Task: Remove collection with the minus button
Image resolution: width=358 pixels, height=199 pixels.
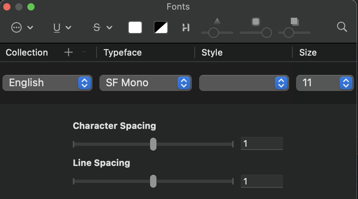Action: (84, 52)
